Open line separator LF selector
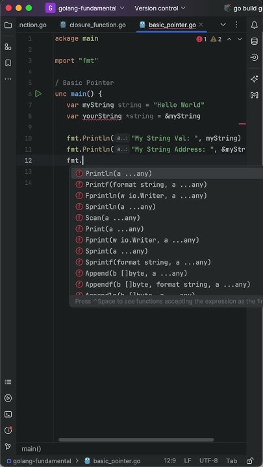The width and height of the screenshot is (263, 467). (188, 461)
